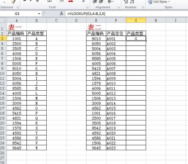The image size is (188, 164).
Task: Click the text Orientation icon
Action: click(x=110, y=2)
